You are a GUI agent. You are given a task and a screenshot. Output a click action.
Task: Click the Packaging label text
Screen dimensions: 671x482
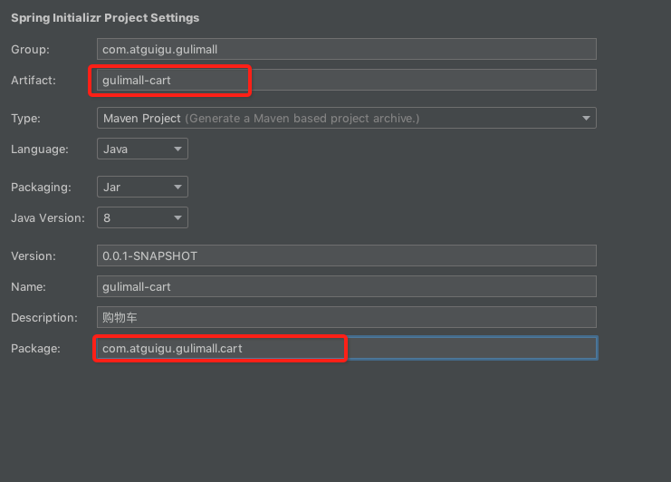[41, 187]
